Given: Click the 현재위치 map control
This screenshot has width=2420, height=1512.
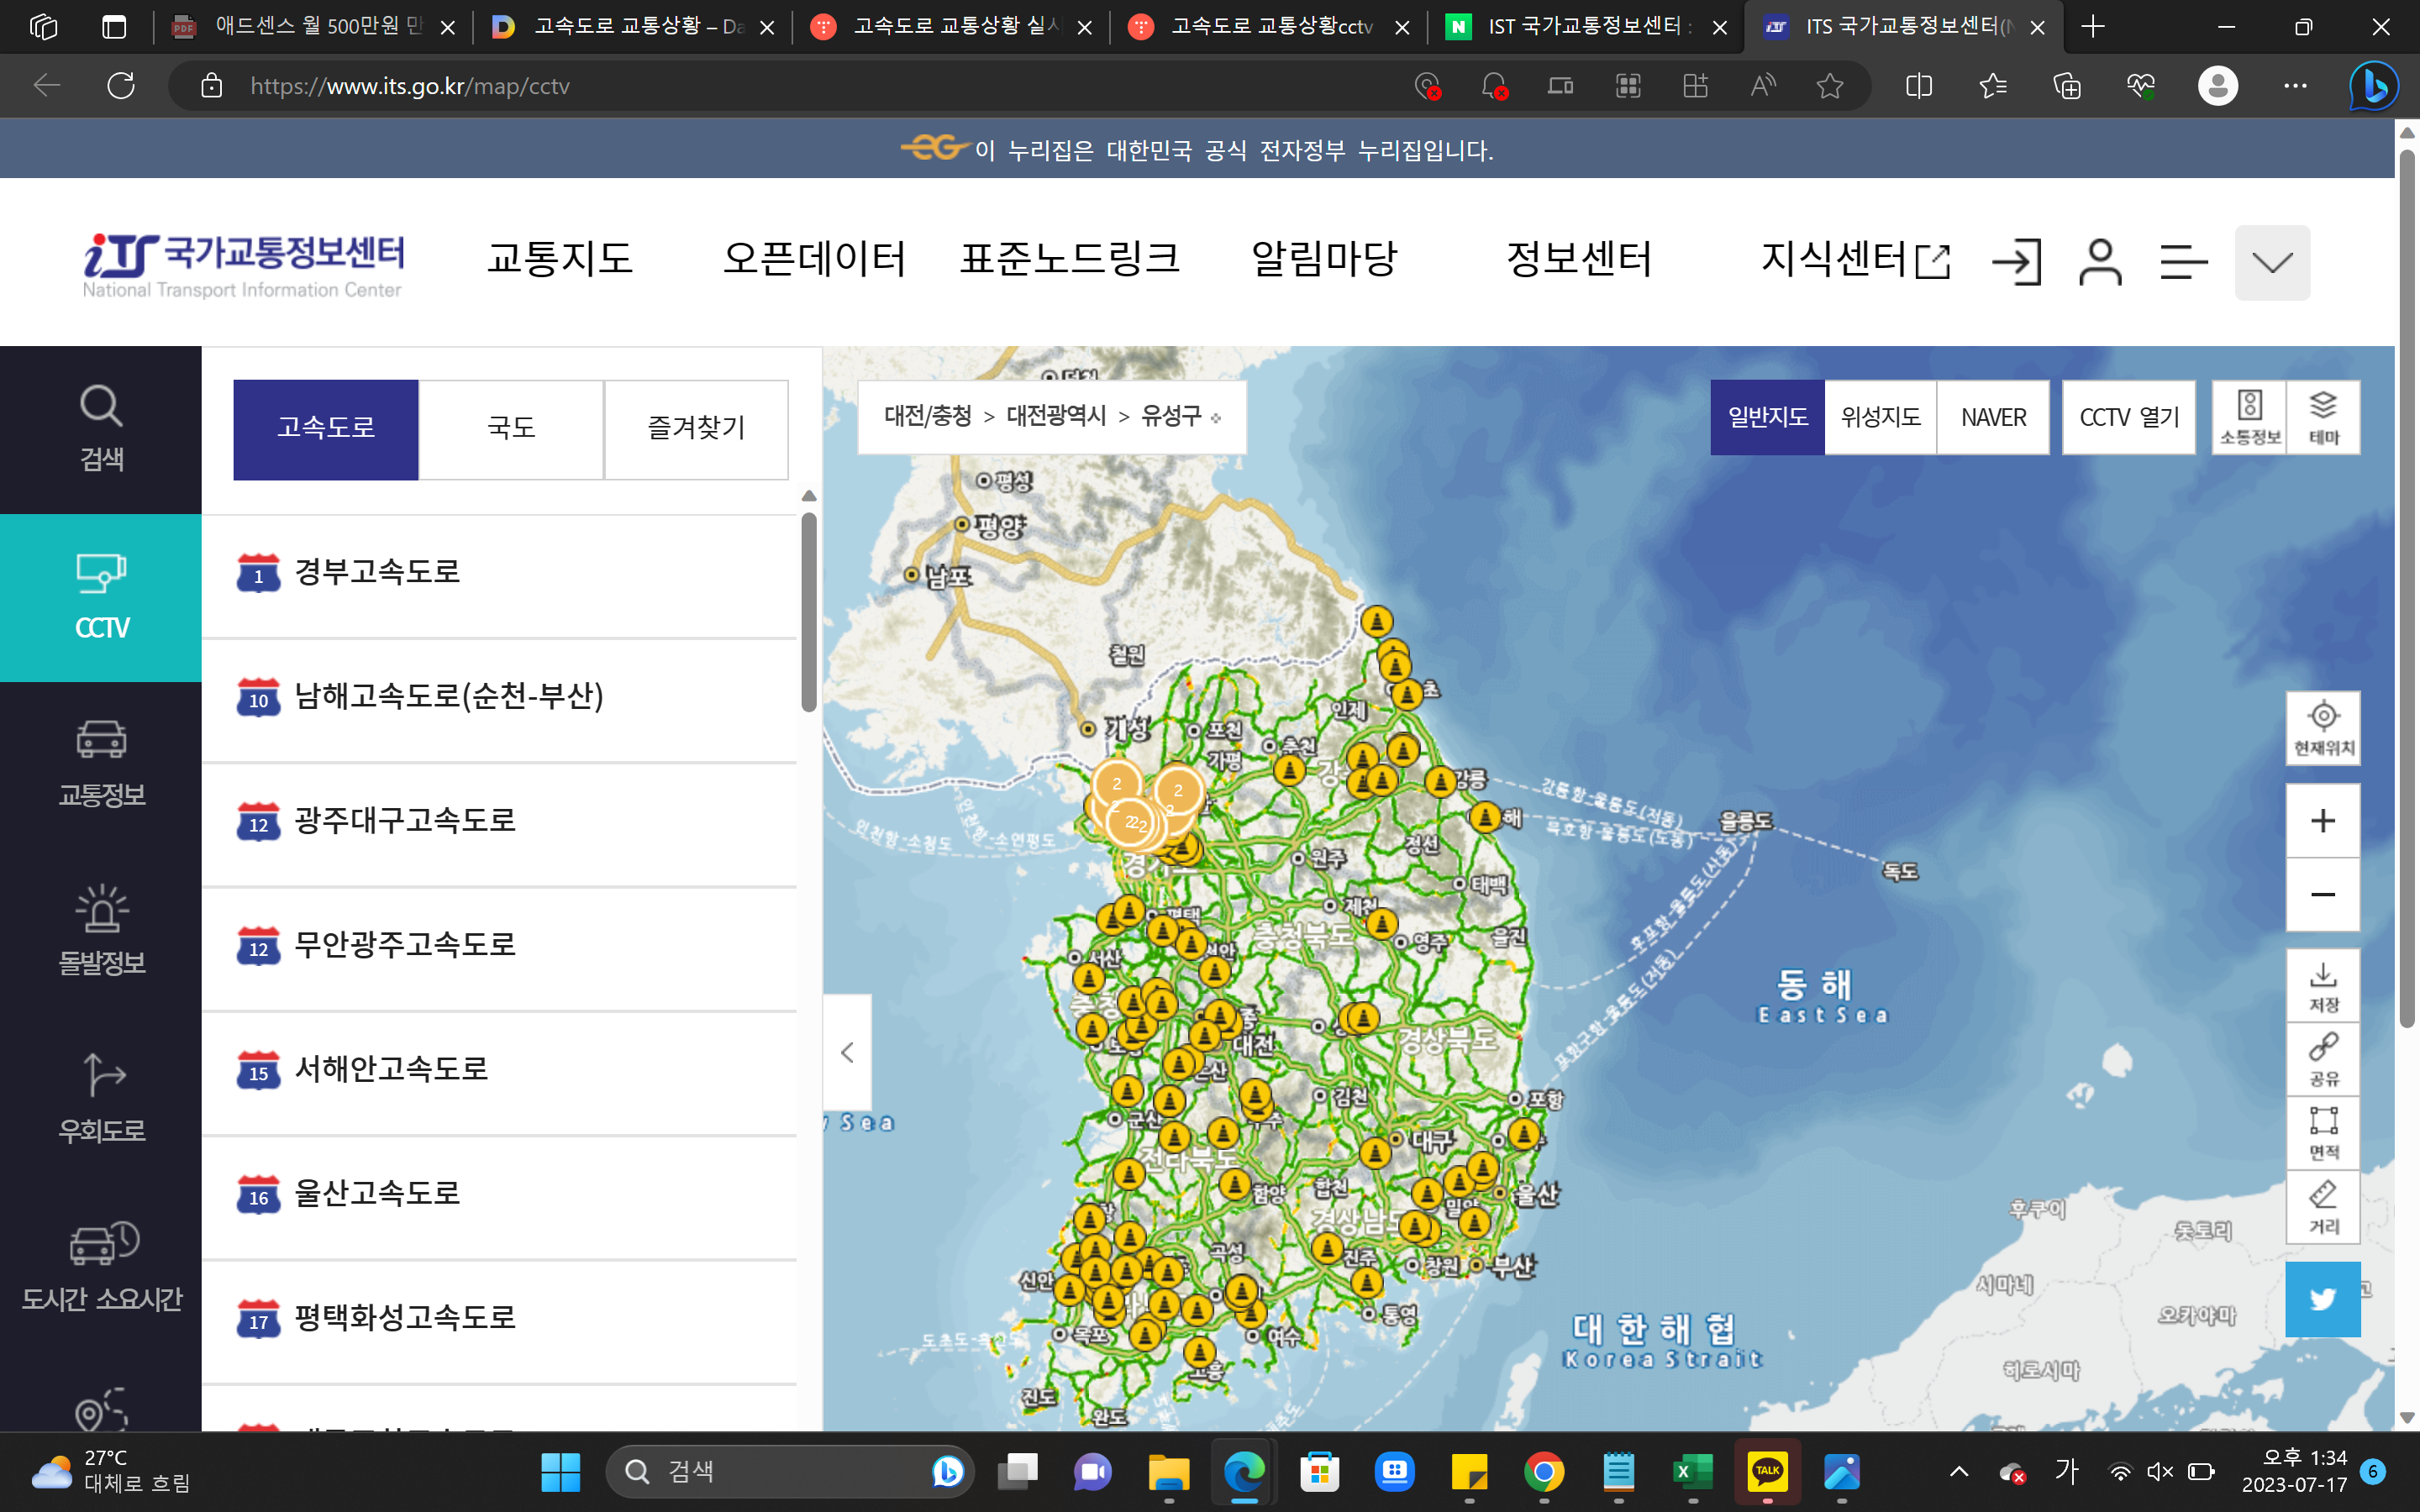Looking at the screenshot, I should pyautogui.click(x=2322, y=727).
